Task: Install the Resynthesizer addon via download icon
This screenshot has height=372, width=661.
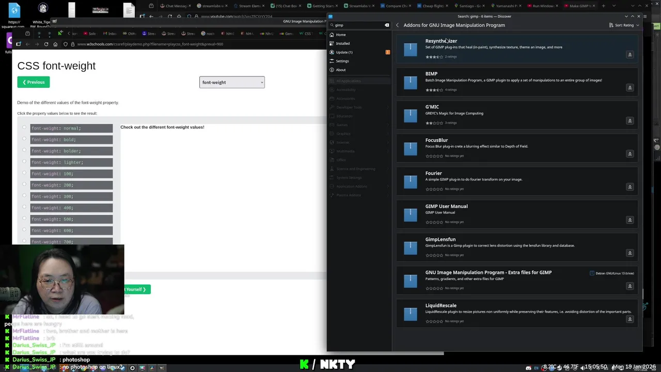Action: pyautogui.click(x=629, y=54)
